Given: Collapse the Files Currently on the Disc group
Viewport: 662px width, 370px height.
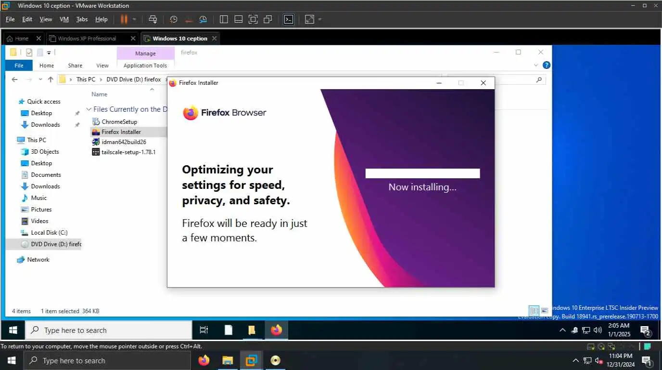Looking at the screenshot, I should (89, 109).
